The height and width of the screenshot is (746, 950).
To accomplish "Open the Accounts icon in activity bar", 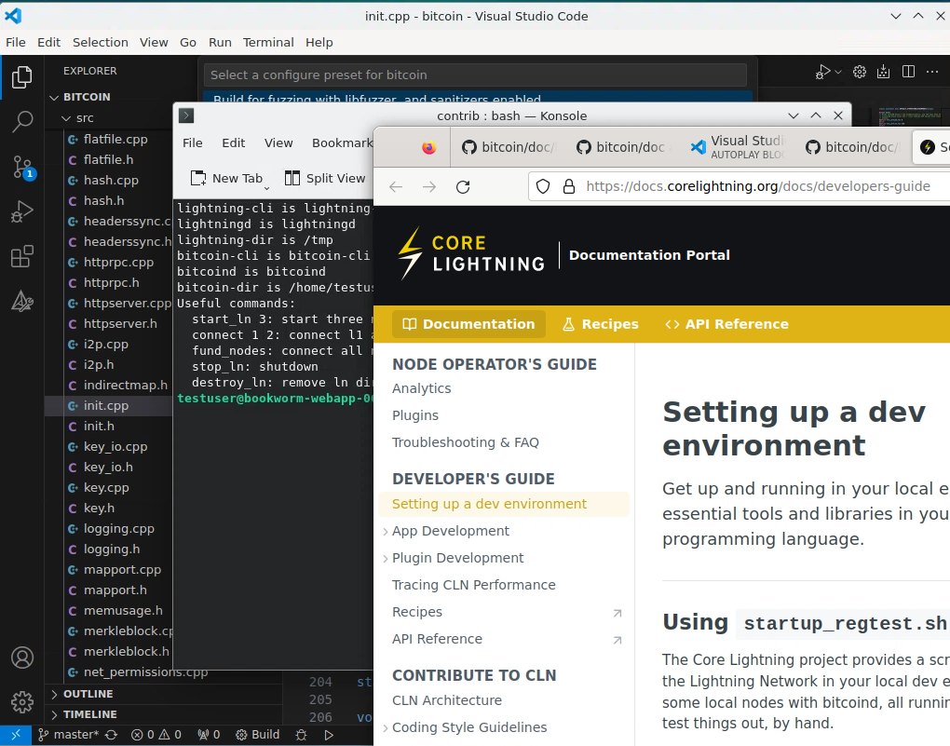I will coord(22,658).
